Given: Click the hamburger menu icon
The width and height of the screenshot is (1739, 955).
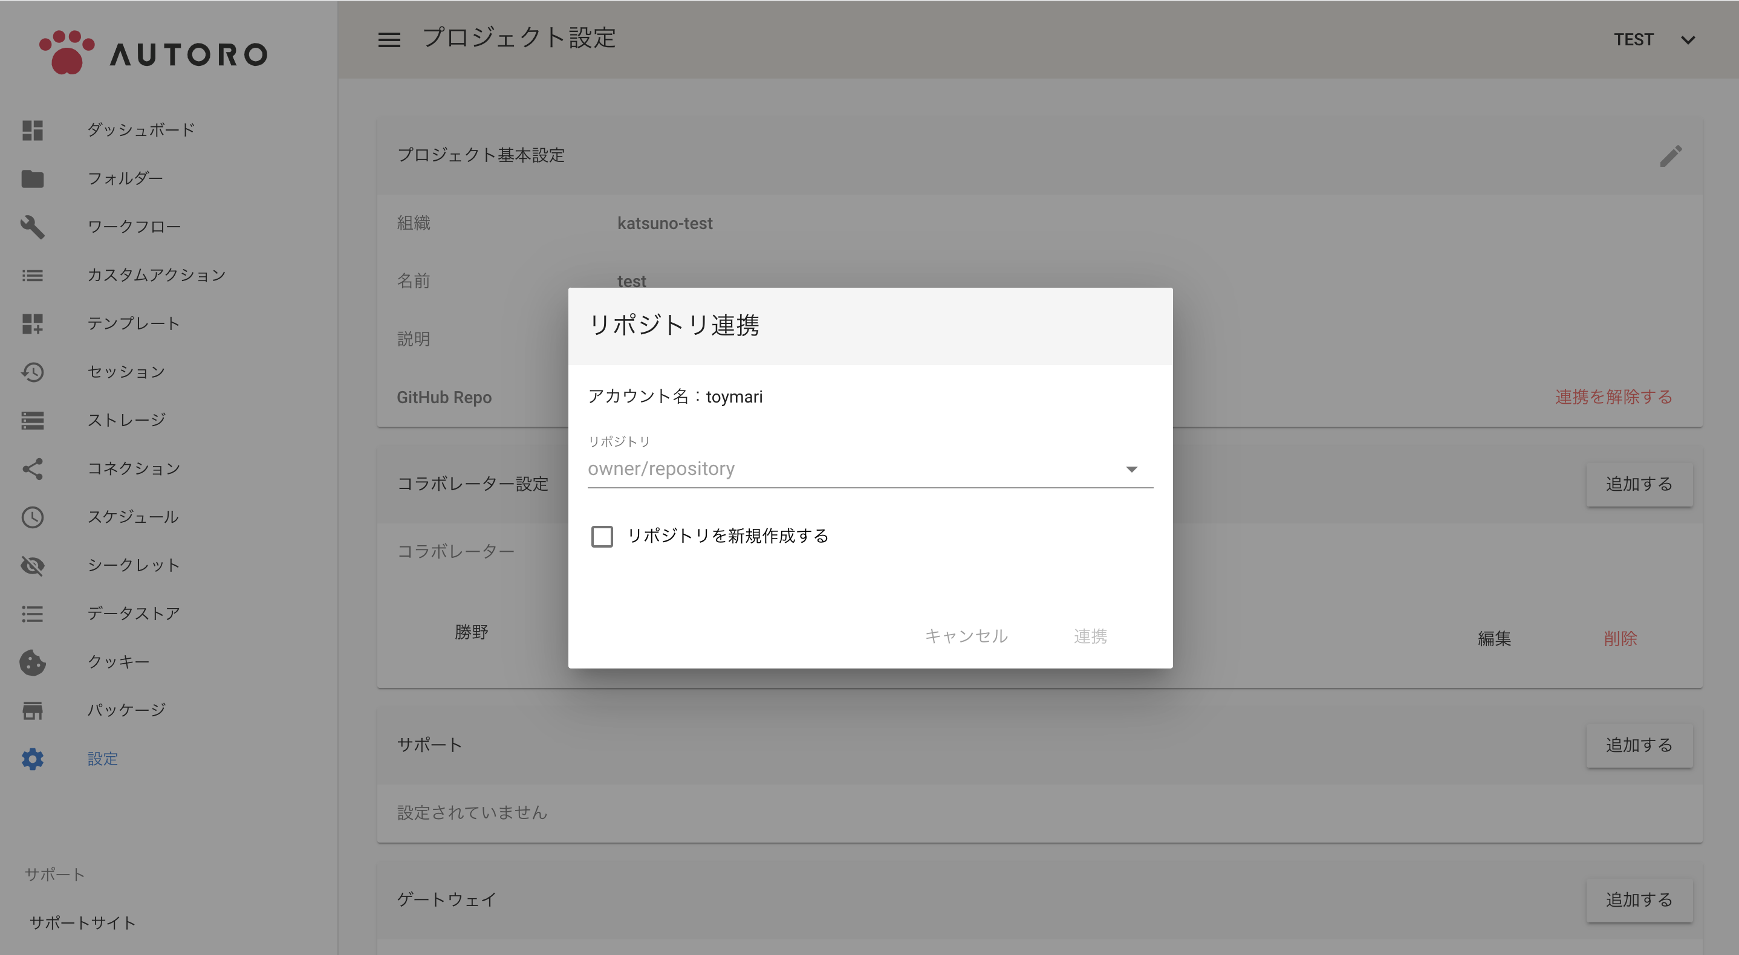Looking at the screenshot, I should (x=389, y=40).
